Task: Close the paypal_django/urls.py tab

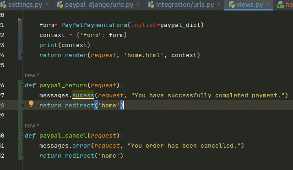Action: click(x=138, y=4)
